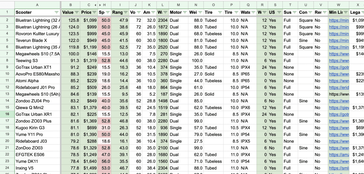Image resolution: width=364 pixels, height=174 pixels.
Task: Select the 'Kugoo Kirin G3' cell
Action: pos(37,128)
